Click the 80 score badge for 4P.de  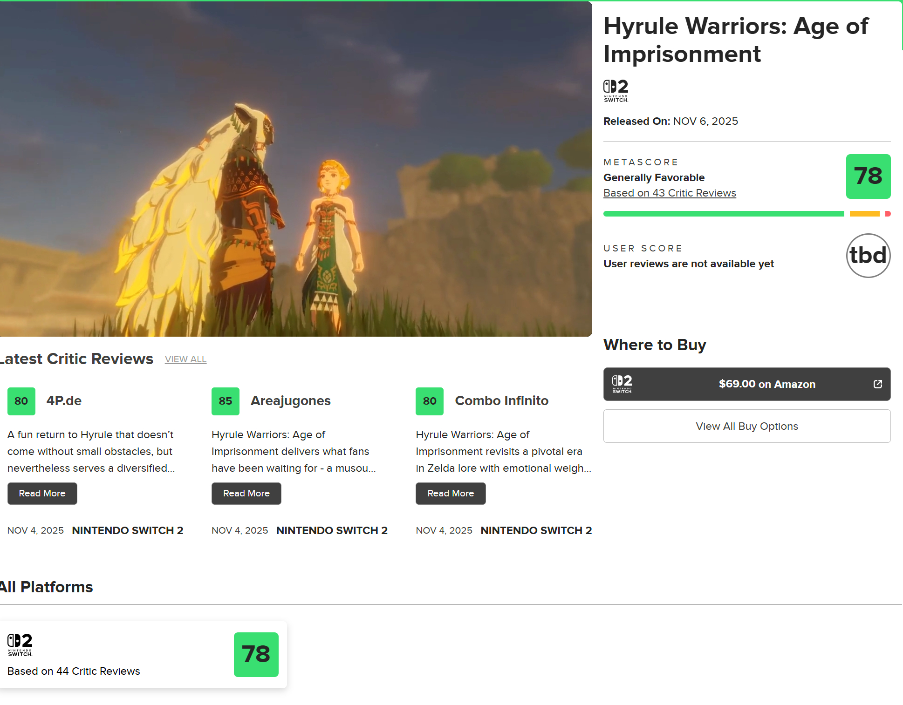[x=21, y=401]
